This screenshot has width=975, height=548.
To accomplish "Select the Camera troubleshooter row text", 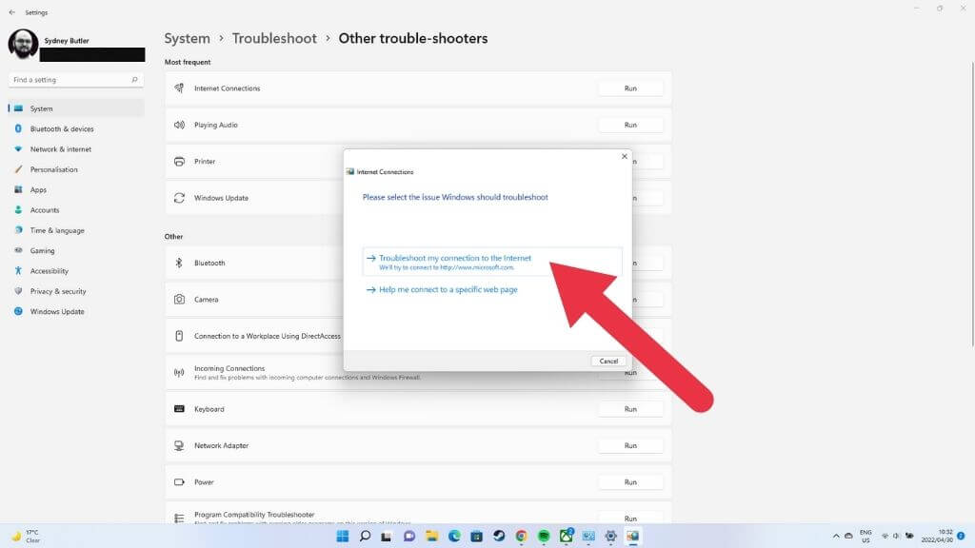I will pyautogui.click(x=206, y=300).
